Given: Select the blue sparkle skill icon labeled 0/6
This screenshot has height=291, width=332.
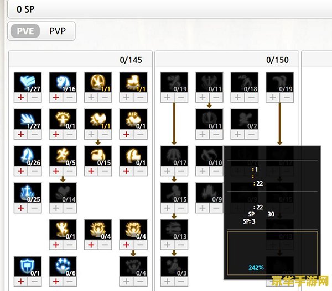Looking at the screenshot, I should 63,267.
